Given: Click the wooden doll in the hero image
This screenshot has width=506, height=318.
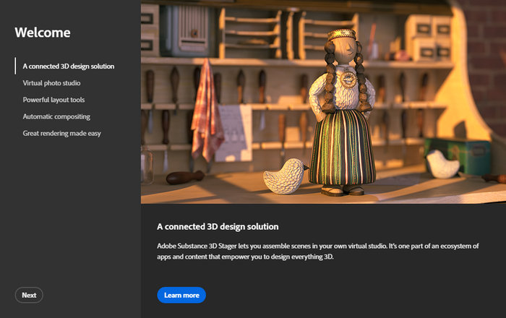Looking at the screenshot, I should 342,111.
